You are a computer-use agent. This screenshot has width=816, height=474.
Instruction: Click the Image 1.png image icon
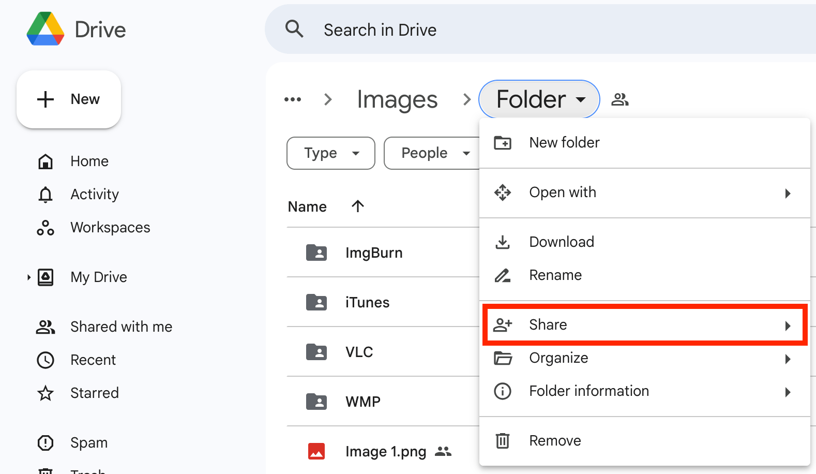point(316,451)
